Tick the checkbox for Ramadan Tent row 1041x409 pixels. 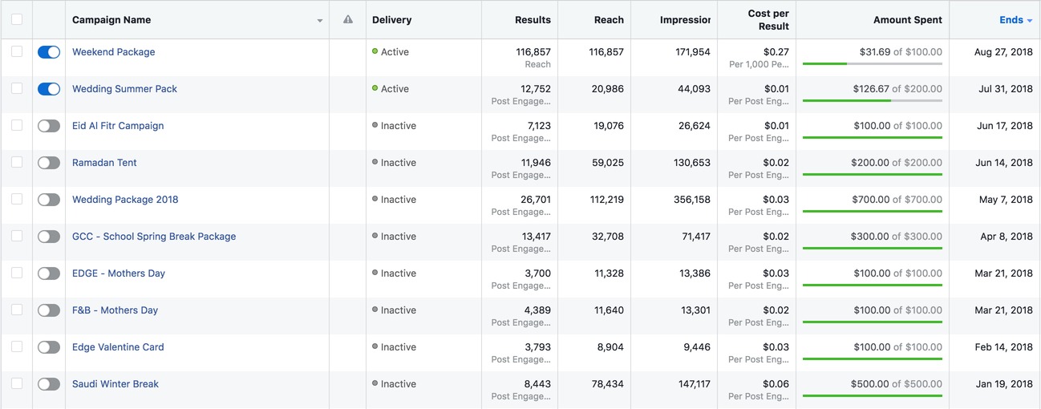(17, 162)
